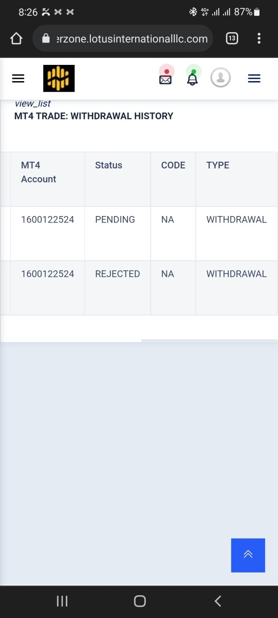Tap the Android back navigation button
The height and width of the screenshot is (618, 278).
point(218,601)
